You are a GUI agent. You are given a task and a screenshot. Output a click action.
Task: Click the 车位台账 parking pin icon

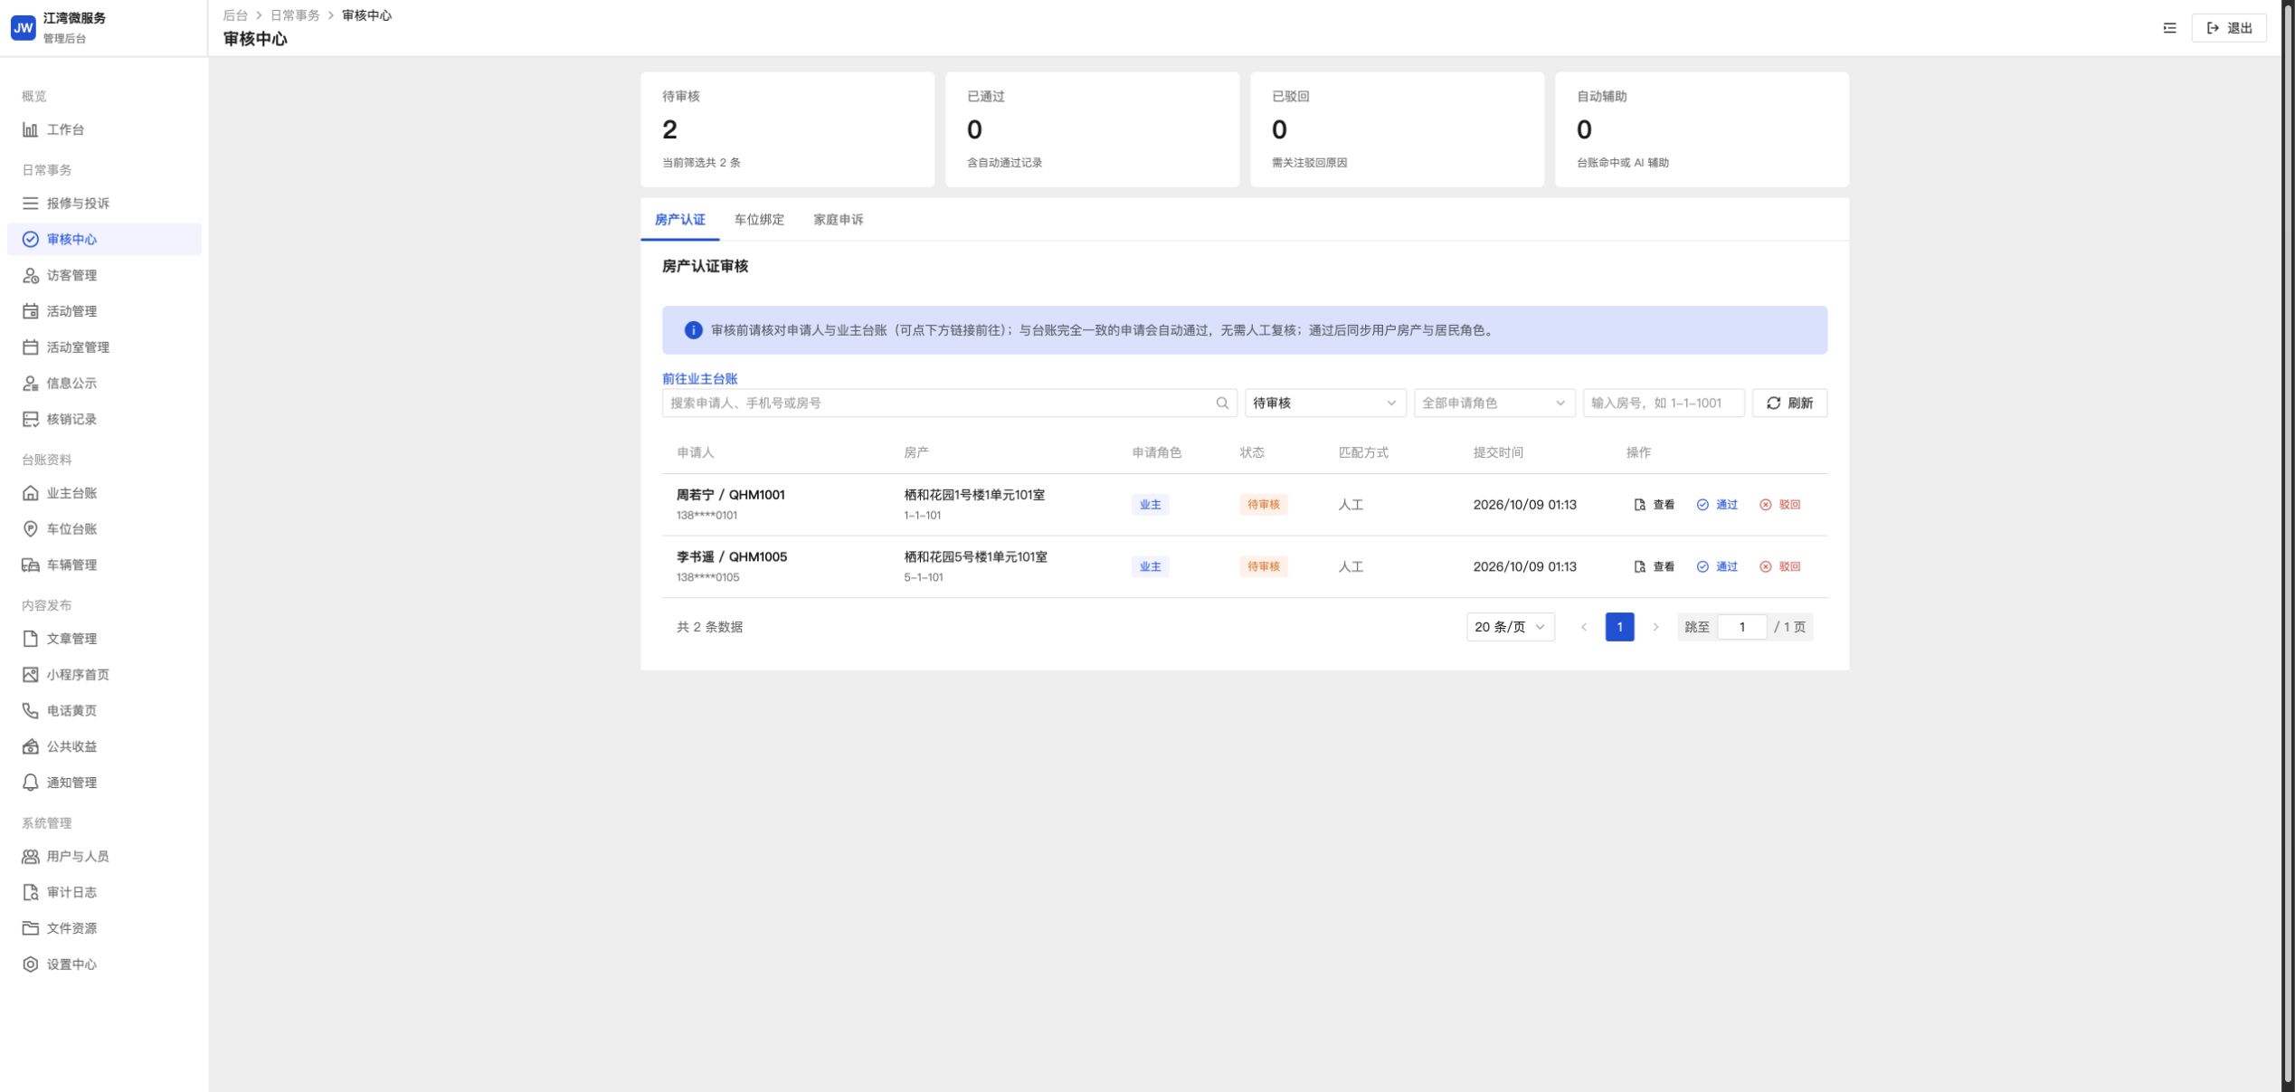(x=30, y=529)
